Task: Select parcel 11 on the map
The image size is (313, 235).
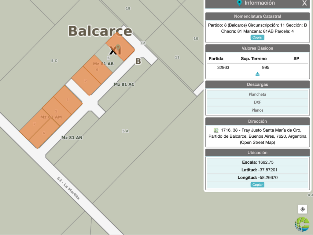Action: [x=177, y=57]
